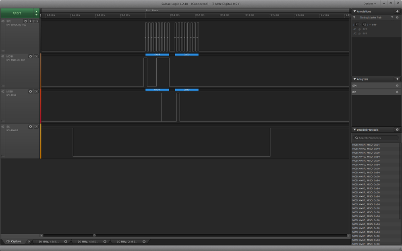402x251 pixels.
Task: Open settings gear of first 20 MHz tab
Action: [x=66, y=241]
